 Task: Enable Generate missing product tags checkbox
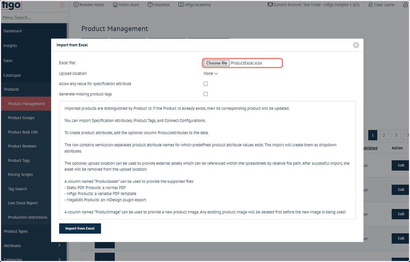pyautogui.click(x=206, y=94)
